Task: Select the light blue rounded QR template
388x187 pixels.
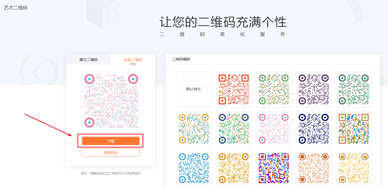Action: coord(194,168)
